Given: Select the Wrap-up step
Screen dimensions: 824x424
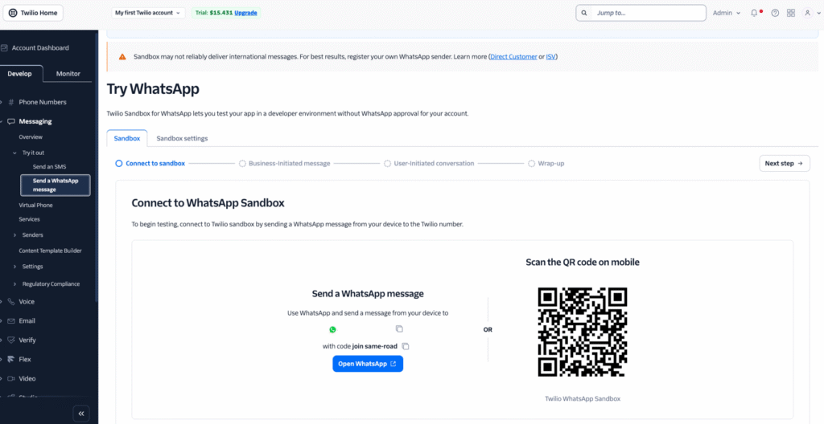Looking at the screenshot, I should (x=546, y=163).
